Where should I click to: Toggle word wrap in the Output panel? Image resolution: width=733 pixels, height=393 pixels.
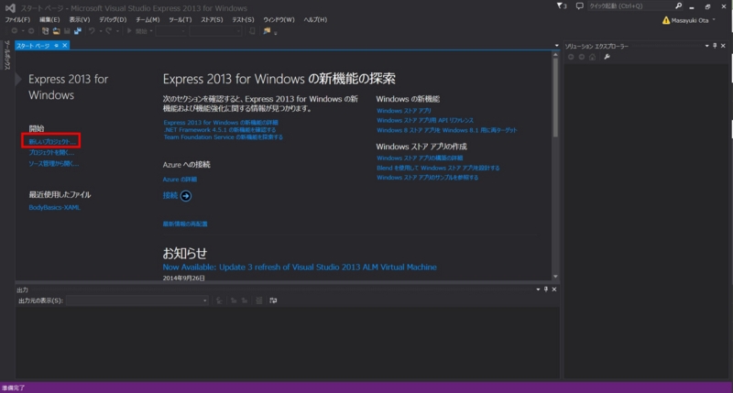(273, 300)
